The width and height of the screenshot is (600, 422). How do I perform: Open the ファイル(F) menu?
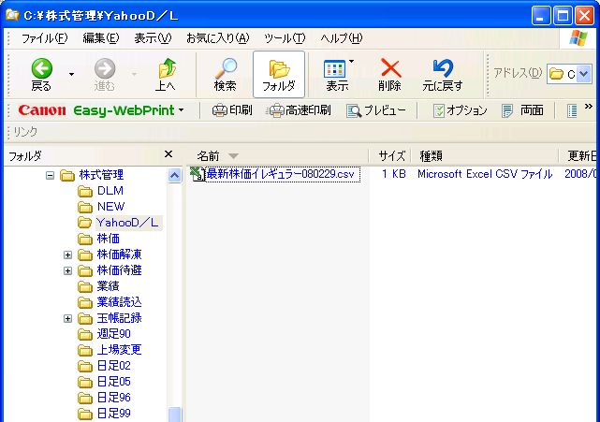pyautogui.click(x=44, y=38)
